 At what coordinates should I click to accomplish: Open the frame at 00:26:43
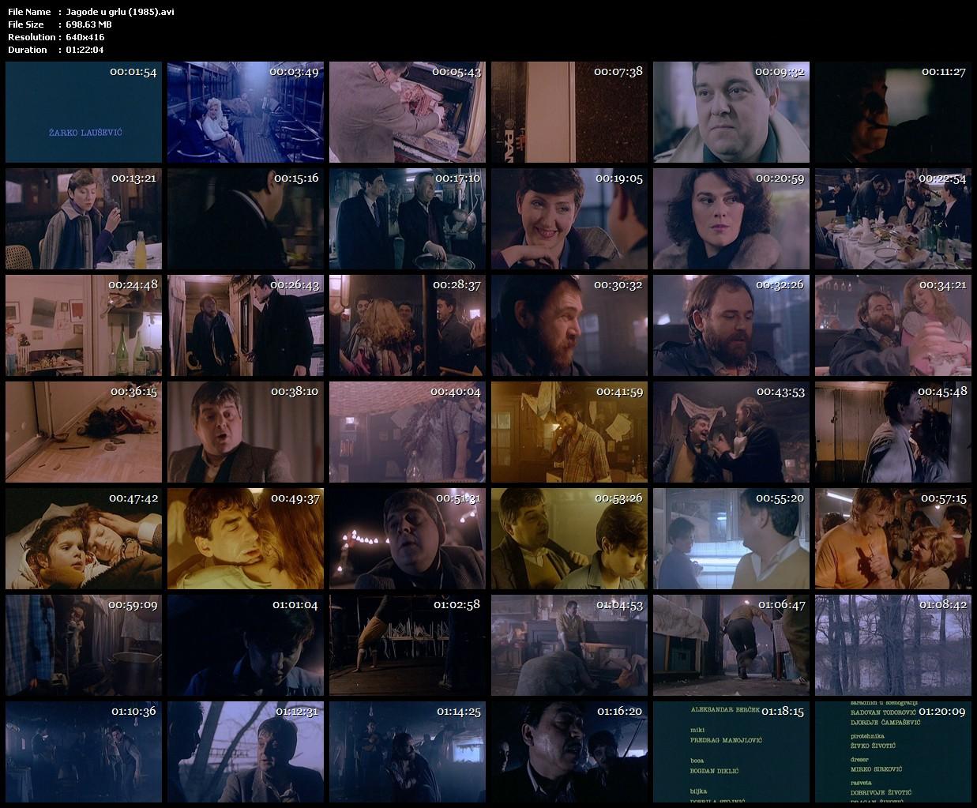click(246, 325)
